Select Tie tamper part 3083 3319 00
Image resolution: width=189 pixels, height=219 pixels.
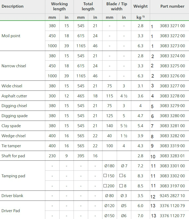(172, 146)
